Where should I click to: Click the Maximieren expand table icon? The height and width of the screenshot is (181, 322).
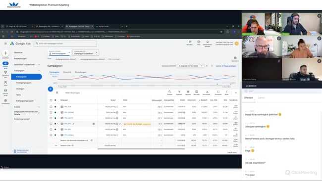(x=218, y=91)
